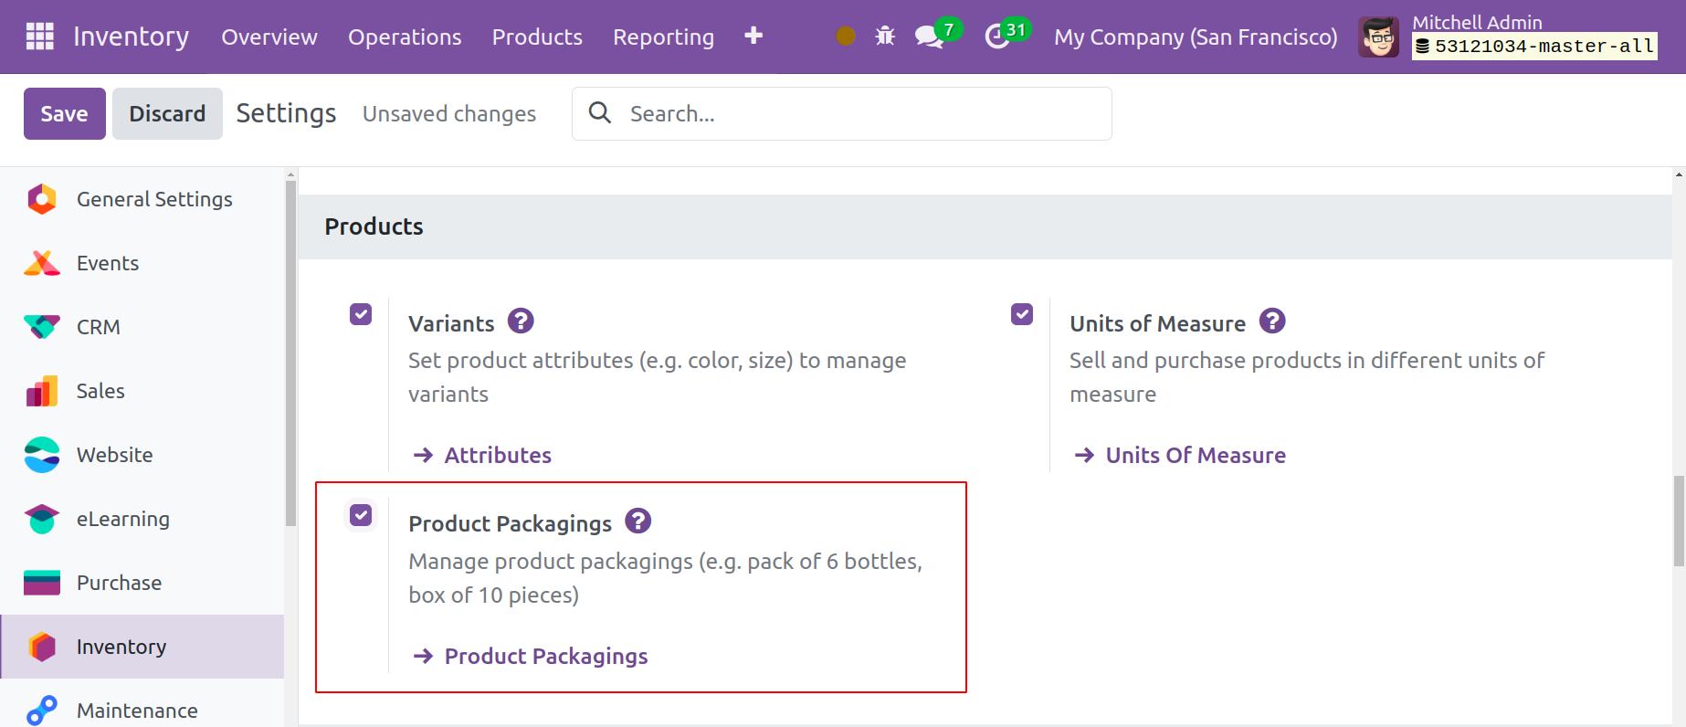Follow the Attributes link
The image size is (1686, 727).
[497, 455]
